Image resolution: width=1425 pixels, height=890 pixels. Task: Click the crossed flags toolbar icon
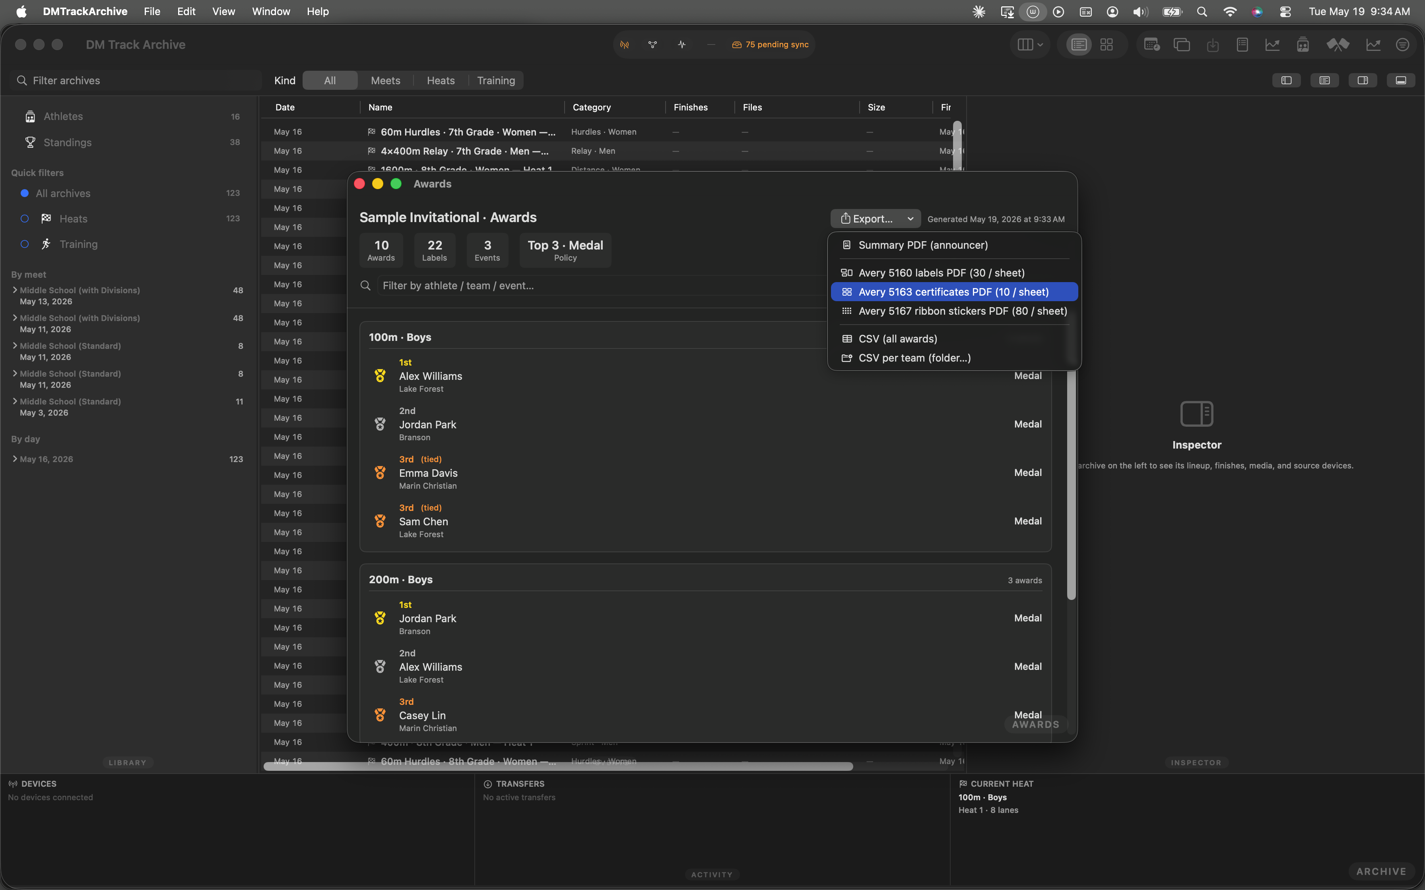click(x=1337, y=45)
